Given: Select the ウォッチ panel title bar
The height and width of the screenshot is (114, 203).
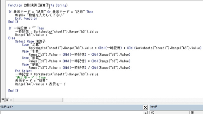Looking at the screenshot, I should pyautogui.click(x=176, y=107).
